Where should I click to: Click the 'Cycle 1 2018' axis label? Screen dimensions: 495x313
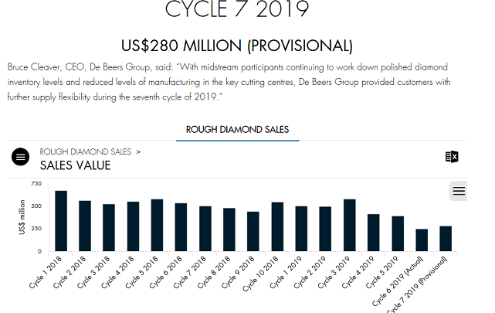(x=46, y=273)
